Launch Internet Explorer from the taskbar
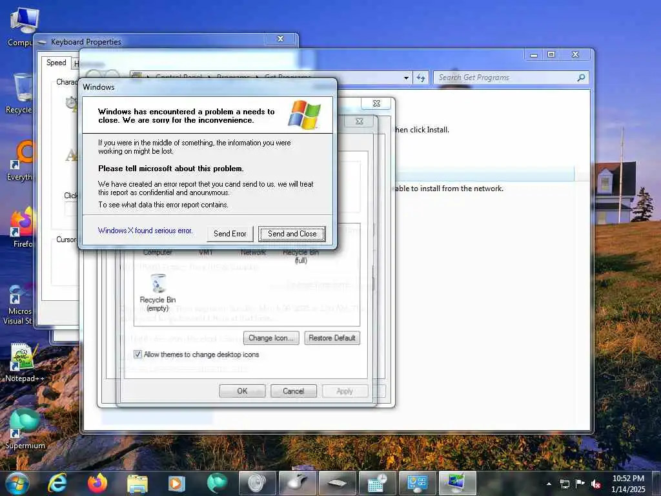The width and height of the screenshot is (661, 496). [x=57, y=483]
